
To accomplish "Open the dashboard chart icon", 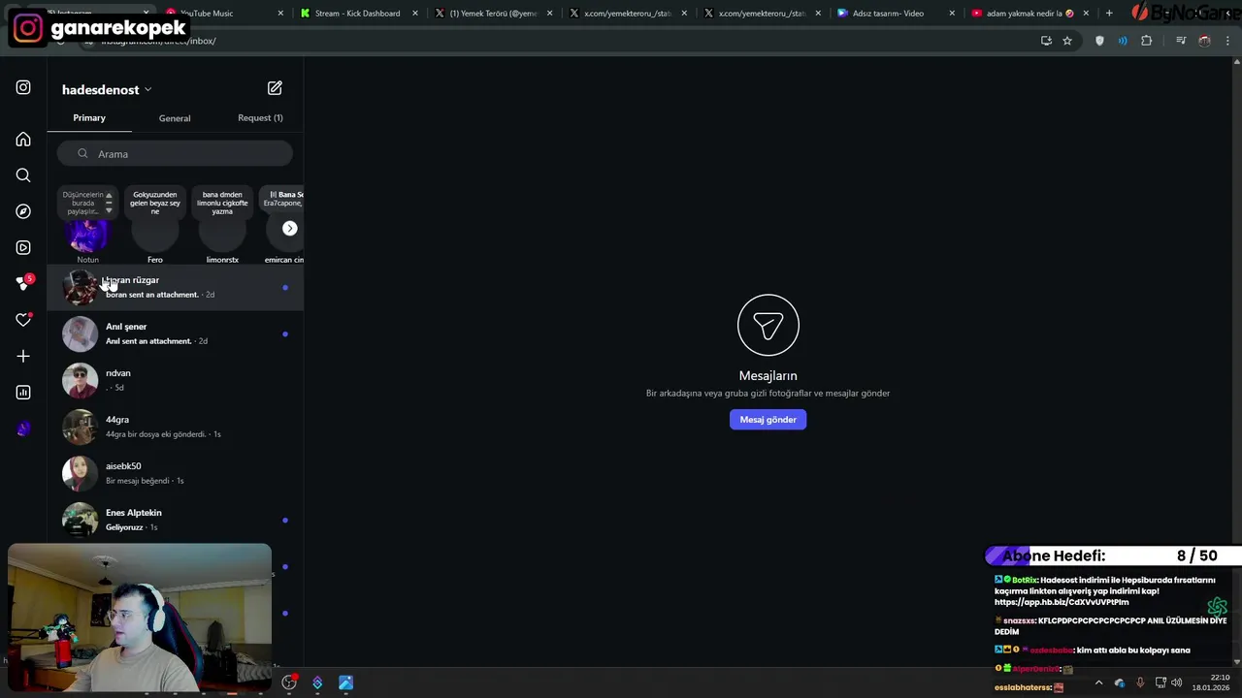I will [23, 393].
